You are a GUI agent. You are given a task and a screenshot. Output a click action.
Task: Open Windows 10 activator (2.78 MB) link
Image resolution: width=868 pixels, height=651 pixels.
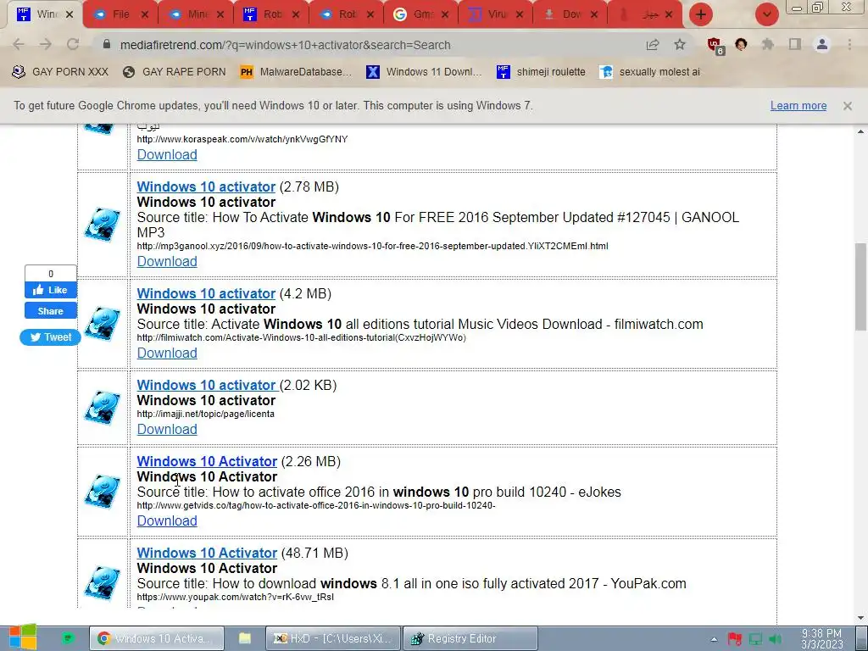[206, 187]
